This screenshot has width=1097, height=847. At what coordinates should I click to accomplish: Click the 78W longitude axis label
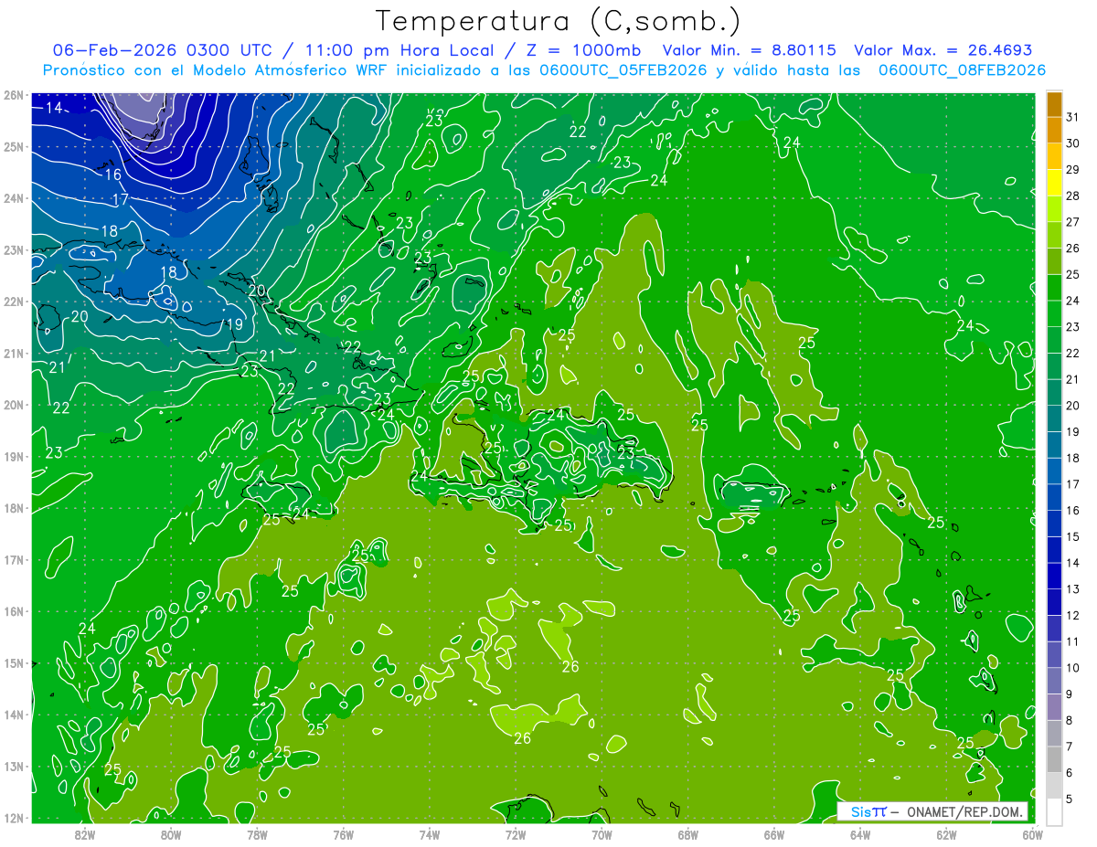pos(257,834)
